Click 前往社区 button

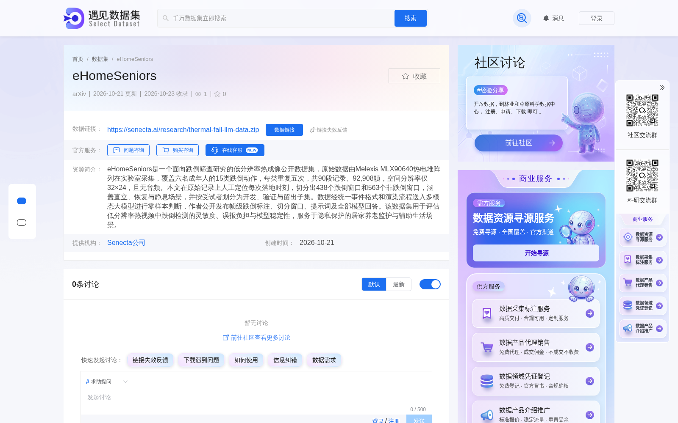point(519,143)
